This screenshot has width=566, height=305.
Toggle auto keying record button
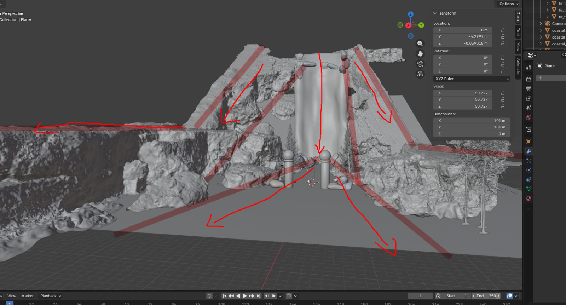[x=209, y=296]
